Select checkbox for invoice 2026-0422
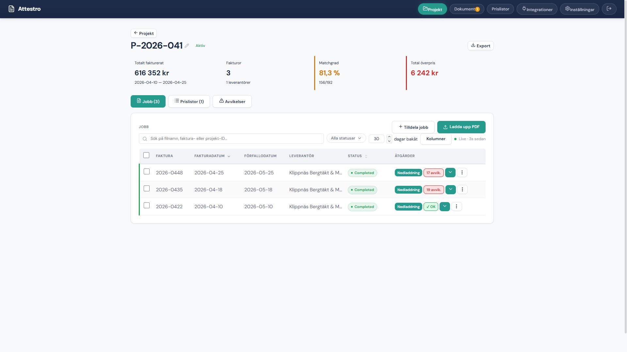 coord(147,205)
